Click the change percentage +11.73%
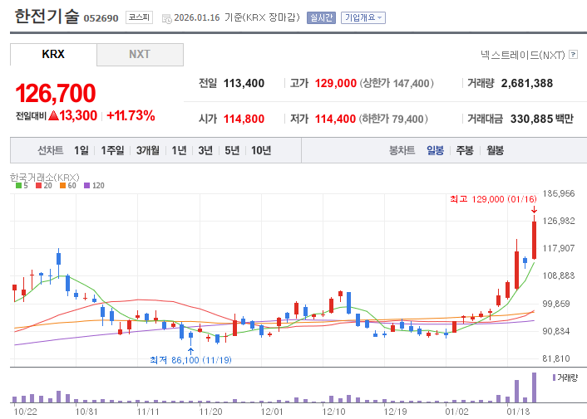Screen dimensions: 587x419 [131, 115]
